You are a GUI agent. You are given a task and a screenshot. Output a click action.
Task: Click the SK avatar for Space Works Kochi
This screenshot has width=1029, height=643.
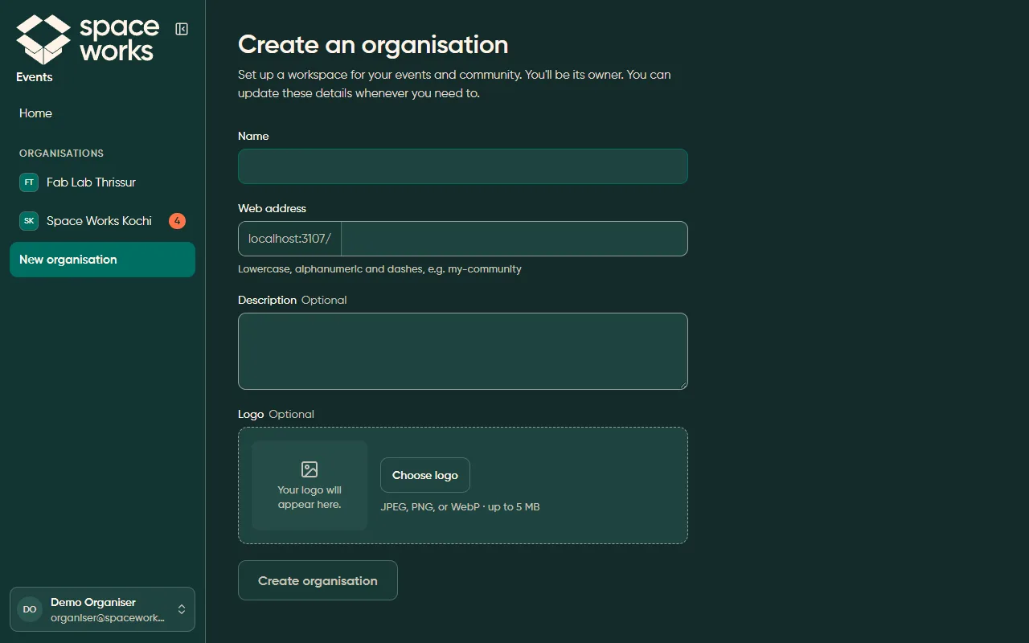pos(29,221)
